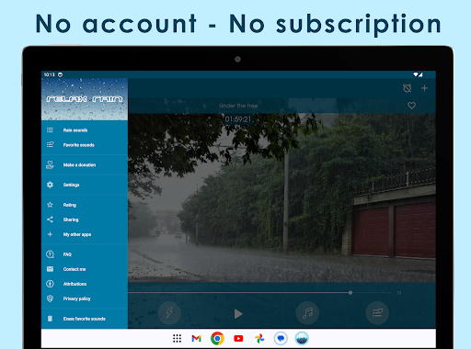Image resolution: width=471 pixels, height=349 pixels.
Task: Start playback with the play button
Action: tap(238, 313)
